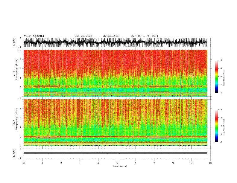Click the time axis tick label 8
Image resolution: width=237 pixels, height=183 pixels.
tap(173, 163)
